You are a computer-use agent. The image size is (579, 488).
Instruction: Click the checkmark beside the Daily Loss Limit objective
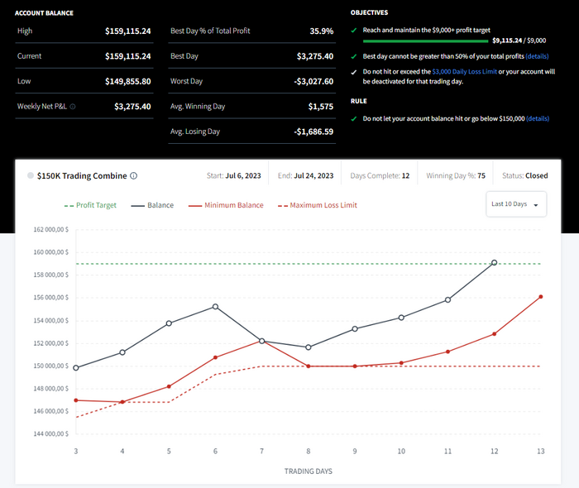click(x=354, y=73)
